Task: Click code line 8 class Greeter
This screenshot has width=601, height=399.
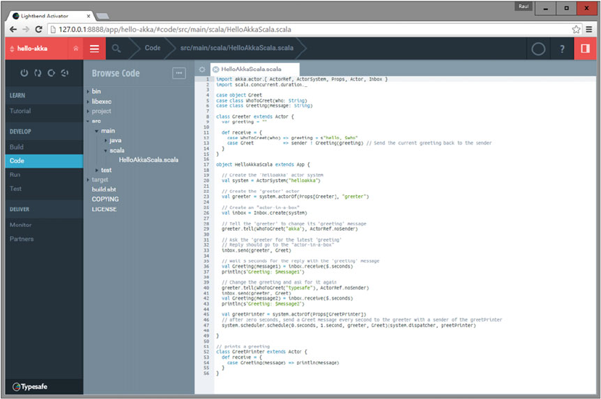Action: 255,116
